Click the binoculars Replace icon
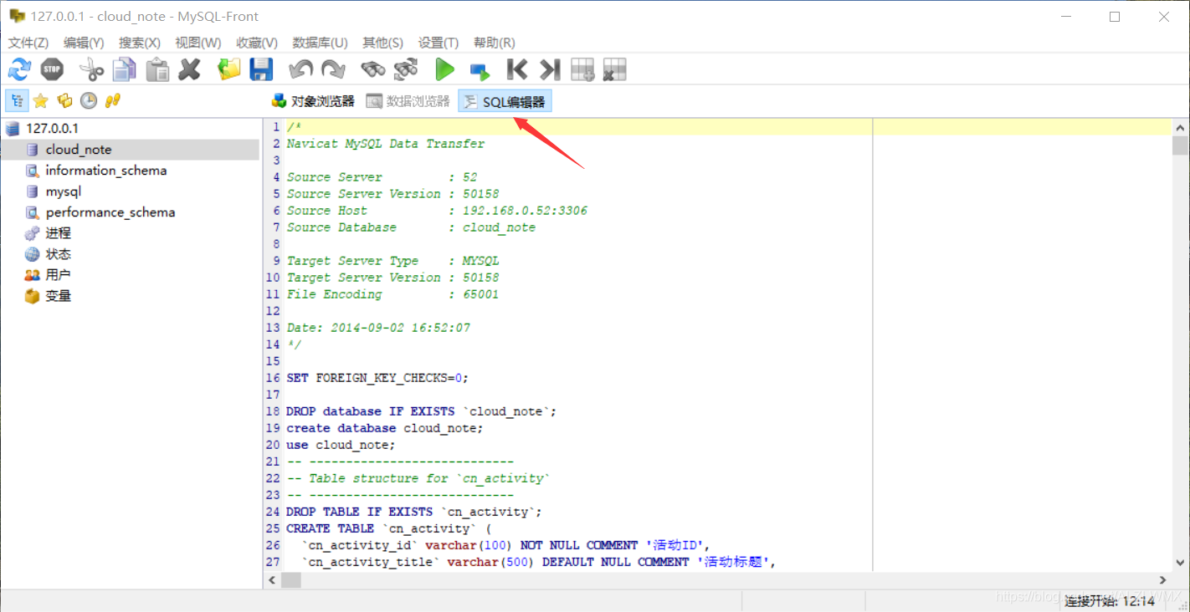The image size is (1190, 612). point(406,69)
